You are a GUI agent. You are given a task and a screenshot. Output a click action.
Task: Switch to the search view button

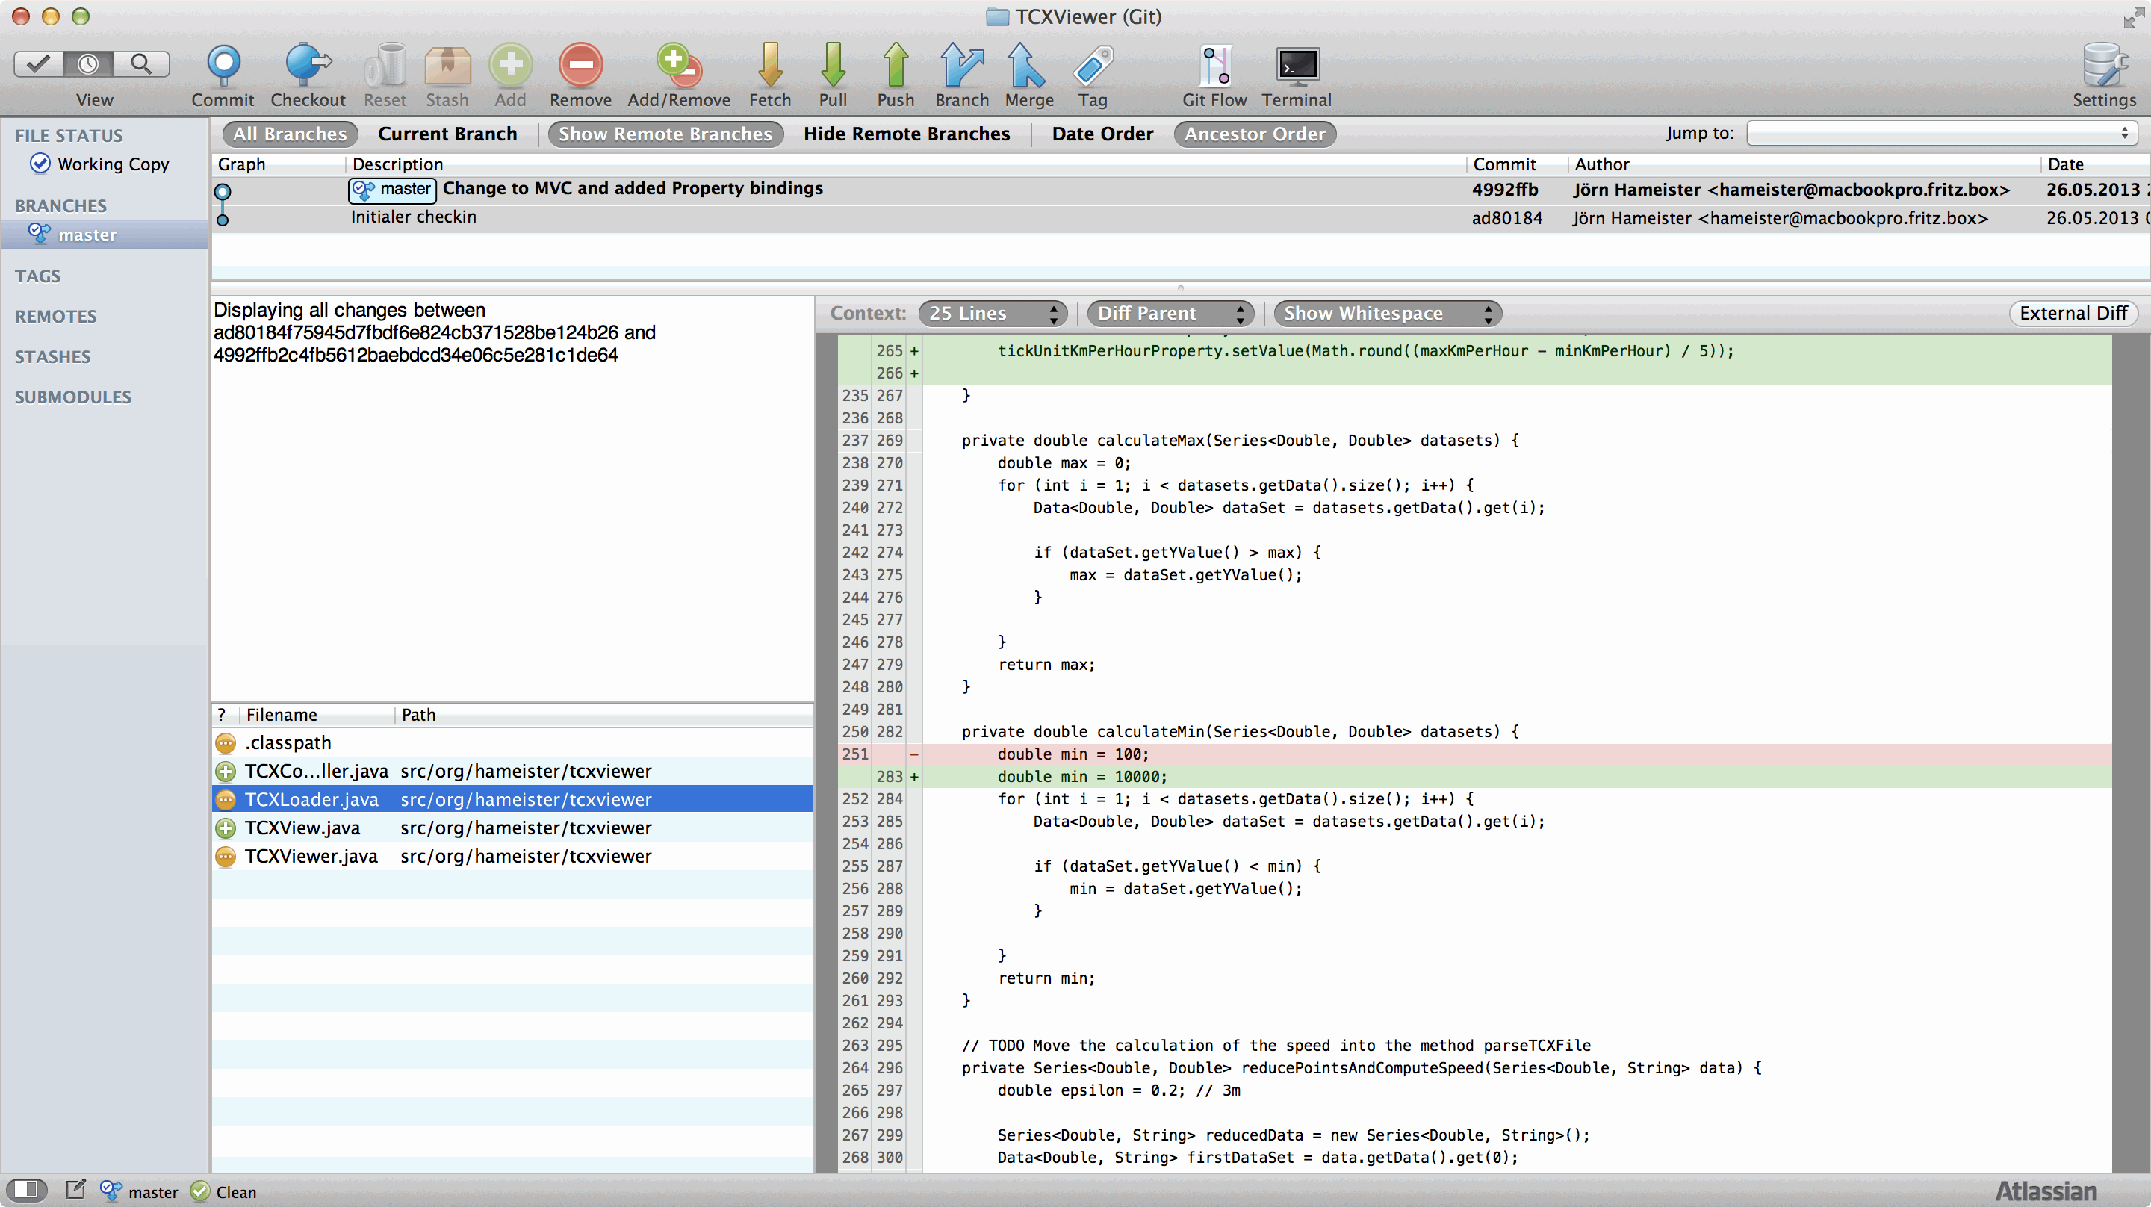point(141,64)
